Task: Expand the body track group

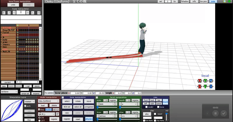Action: 1,40
